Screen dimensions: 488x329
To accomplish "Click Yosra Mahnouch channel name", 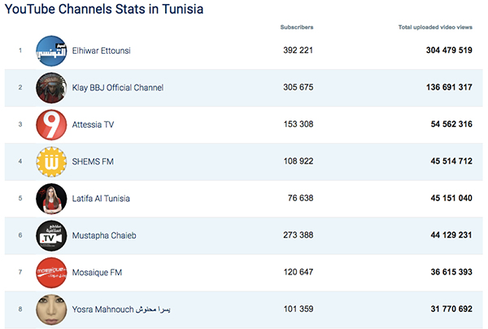I will point(121,309).
